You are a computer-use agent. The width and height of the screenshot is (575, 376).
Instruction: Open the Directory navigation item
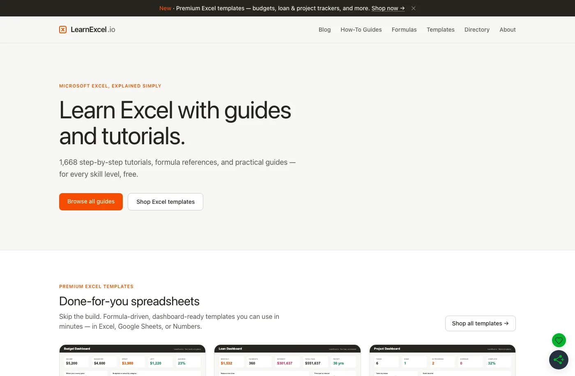477,30
